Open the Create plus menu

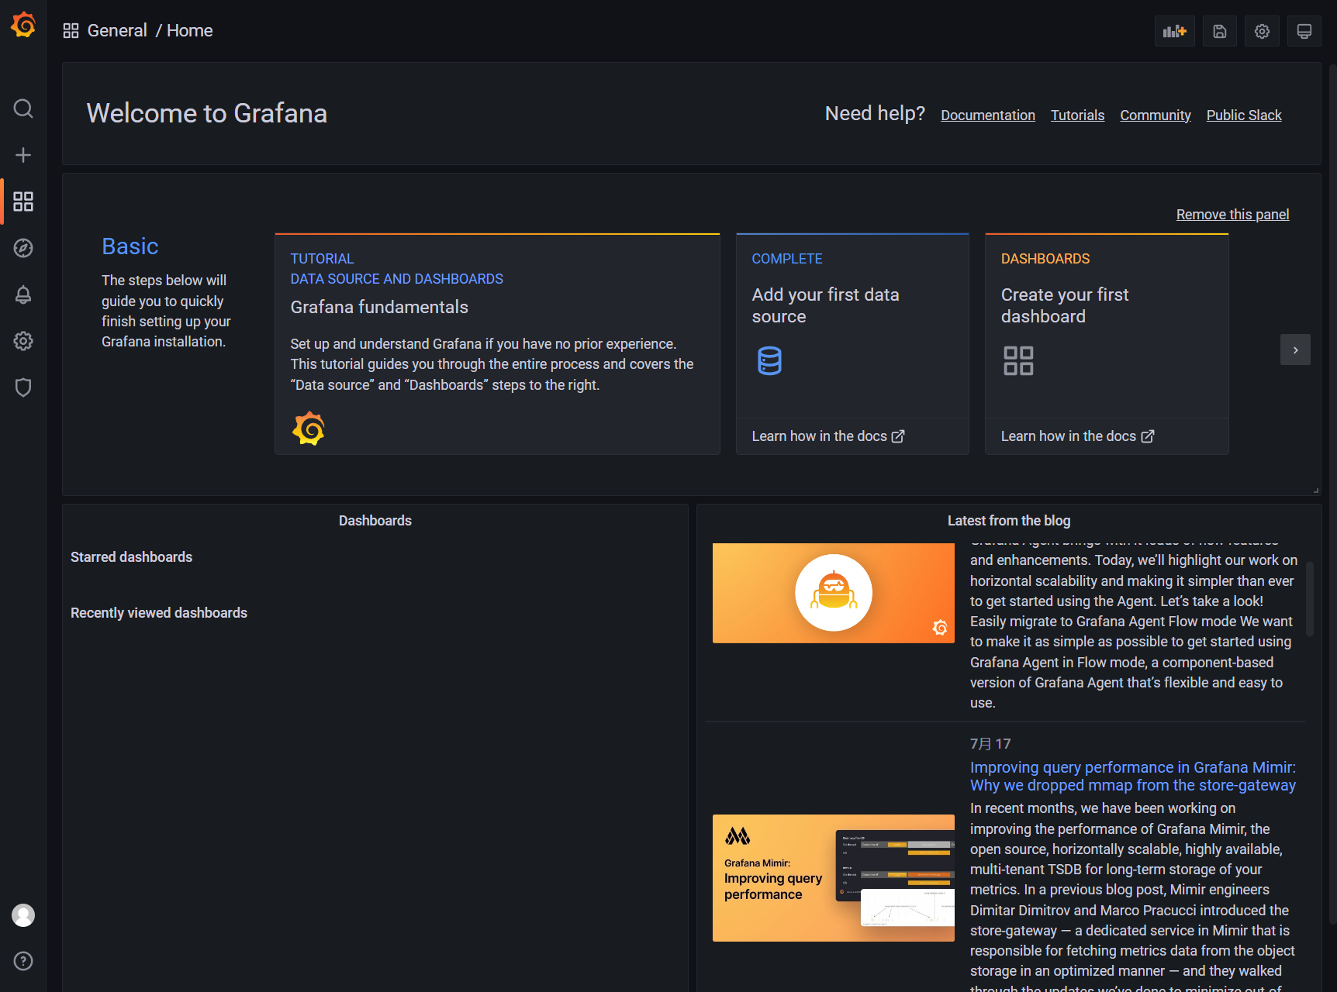click(23, 155)
